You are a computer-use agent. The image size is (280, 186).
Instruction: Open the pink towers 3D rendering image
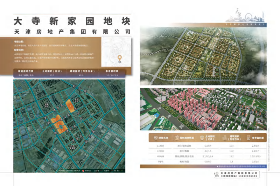(203, 109)
